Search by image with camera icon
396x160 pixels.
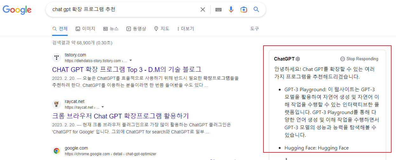coord(244,10)
